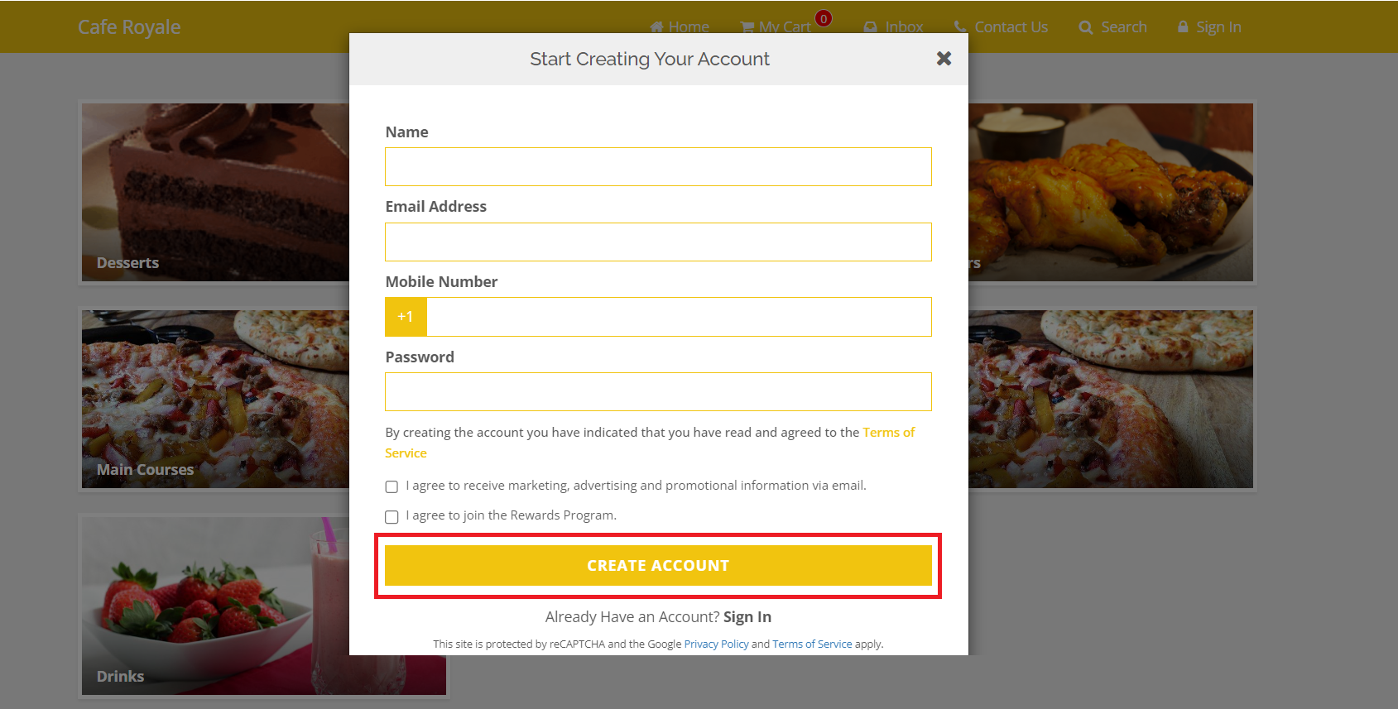Click the Inbox icon in navigation
The height and width of the screenshot is (709, 1398).
870,27
